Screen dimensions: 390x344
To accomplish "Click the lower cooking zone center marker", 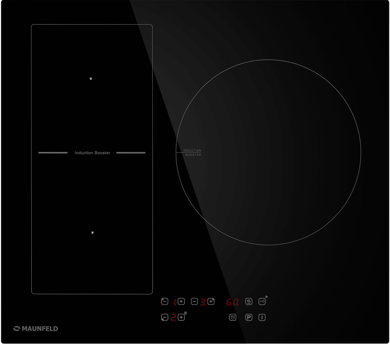I will tap(92, 232).
